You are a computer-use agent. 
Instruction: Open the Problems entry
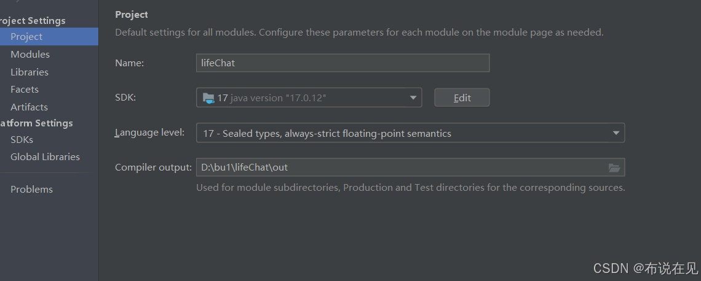click(32, 189)
